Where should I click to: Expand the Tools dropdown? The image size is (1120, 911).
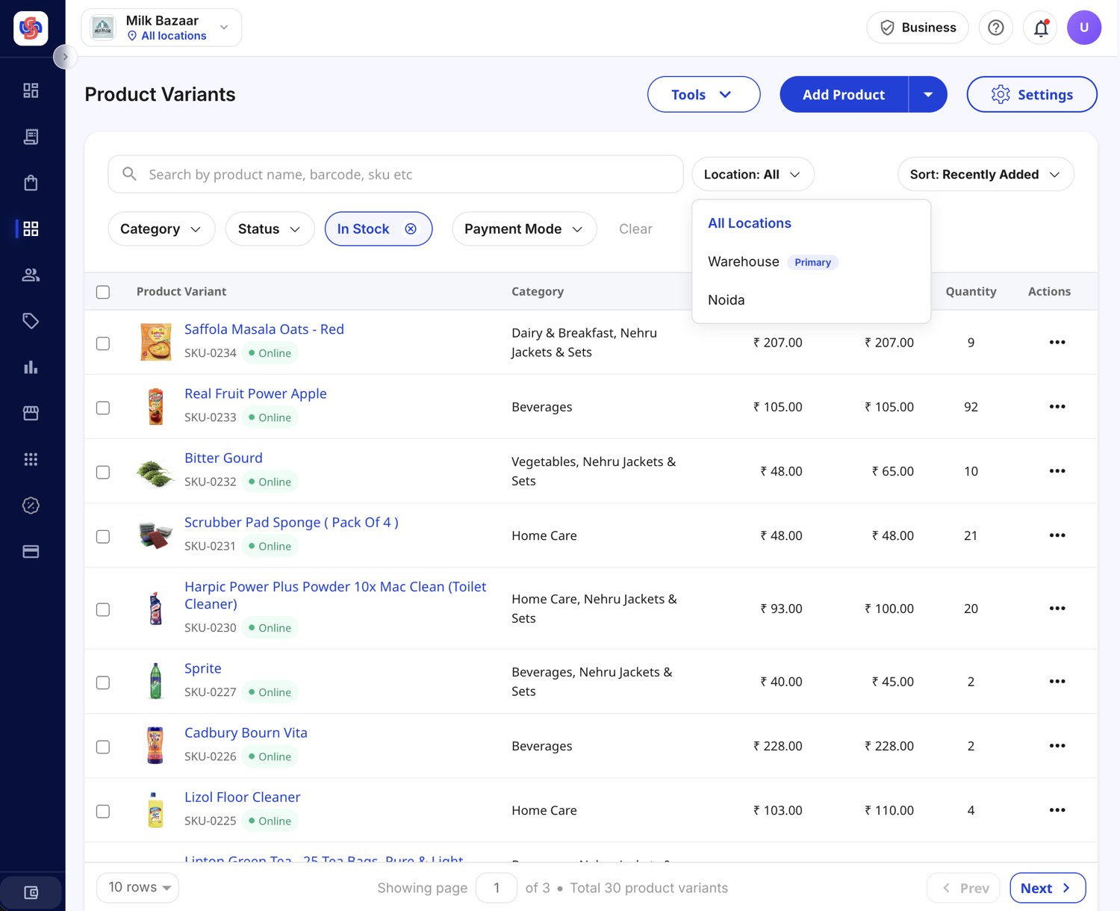pyautogui.click(x=703, y=94)
